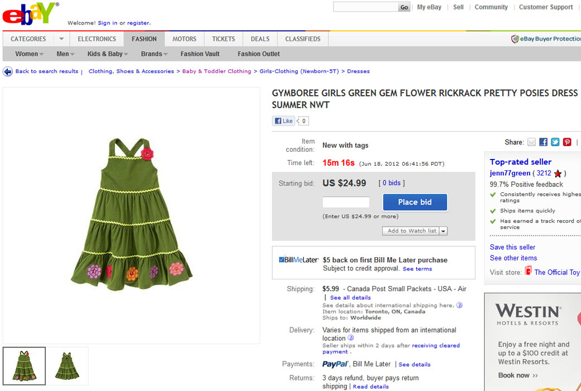Open the international shipping info help icon
The image size is (581, 391).
(459, 305)
